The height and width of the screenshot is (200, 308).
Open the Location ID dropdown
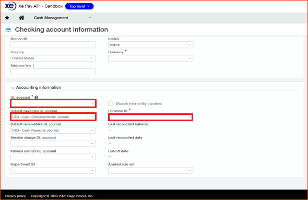[x=151, y=117]
